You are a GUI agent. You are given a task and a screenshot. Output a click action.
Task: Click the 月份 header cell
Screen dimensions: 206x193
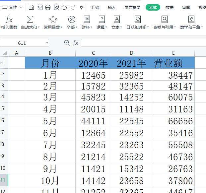click(x=50, y=62)
